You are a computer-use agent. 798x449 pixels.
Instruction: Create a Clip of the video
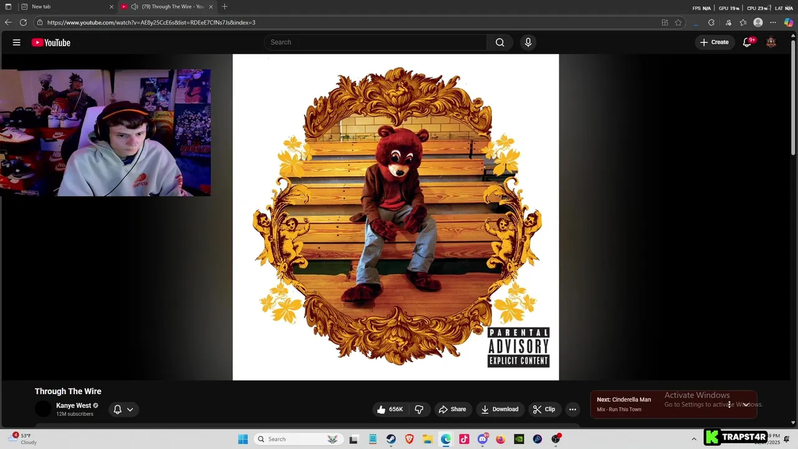coord(544,409)
